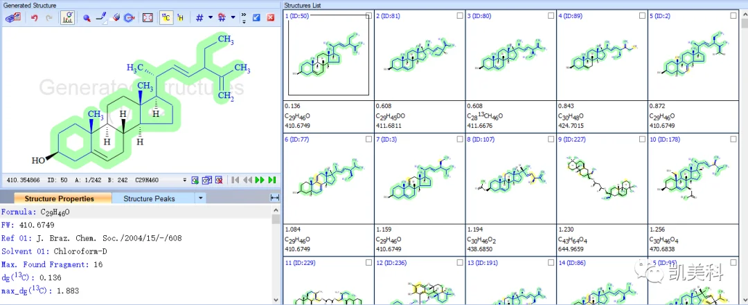Go to first structure playback button
This screenshot has width=748, height=305.
pos(235,180)
